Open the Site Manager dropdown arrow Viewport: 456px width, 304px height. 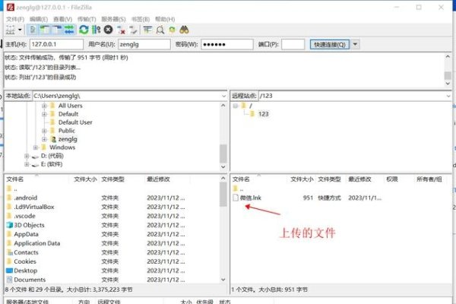(20, 30)
